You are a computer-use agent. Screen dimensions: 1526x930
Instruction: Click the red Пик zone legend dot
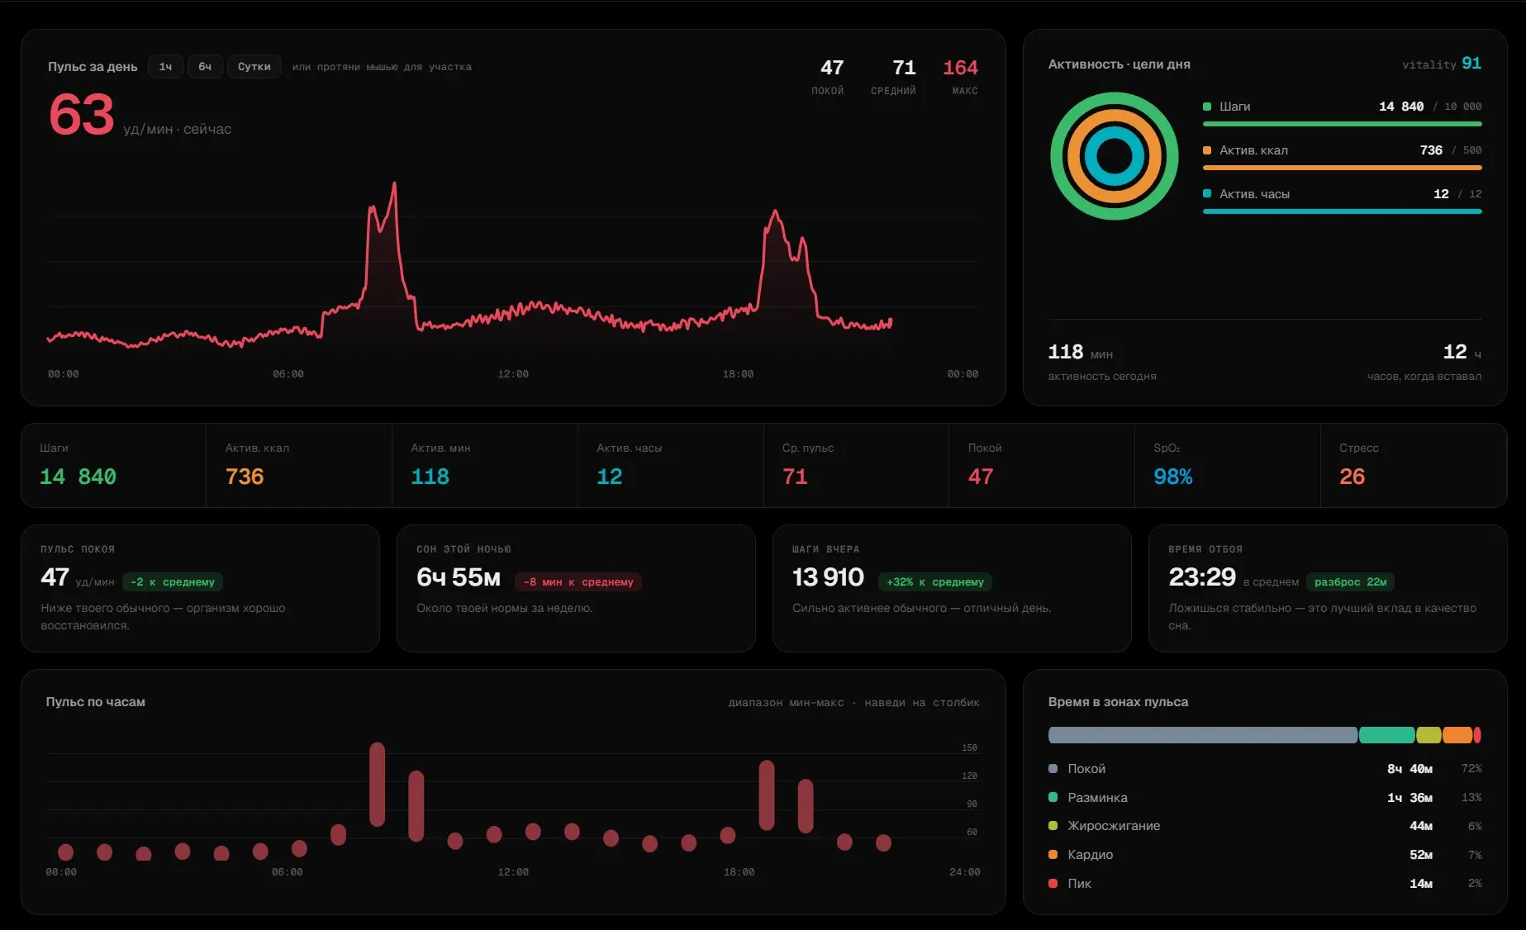pyautogui.click(x=1053, y=883)
